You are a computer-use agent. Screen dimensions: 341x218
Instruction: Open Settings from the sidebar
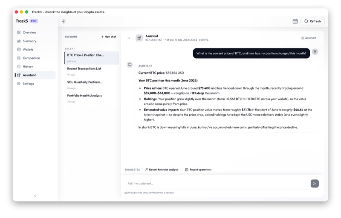[x=35, y=84]
